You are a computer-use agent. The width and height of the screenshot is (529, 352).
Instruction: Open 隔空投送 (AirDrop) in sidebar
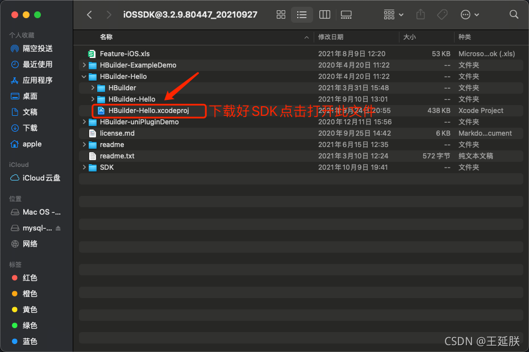point(32,49)
